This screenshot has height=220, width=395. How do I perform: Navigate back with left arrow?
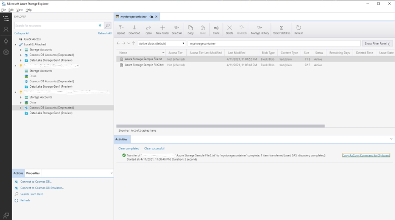[x=119, y=43]
